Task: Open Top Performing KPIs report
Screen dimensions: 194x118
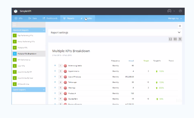Action: point(25,35)
